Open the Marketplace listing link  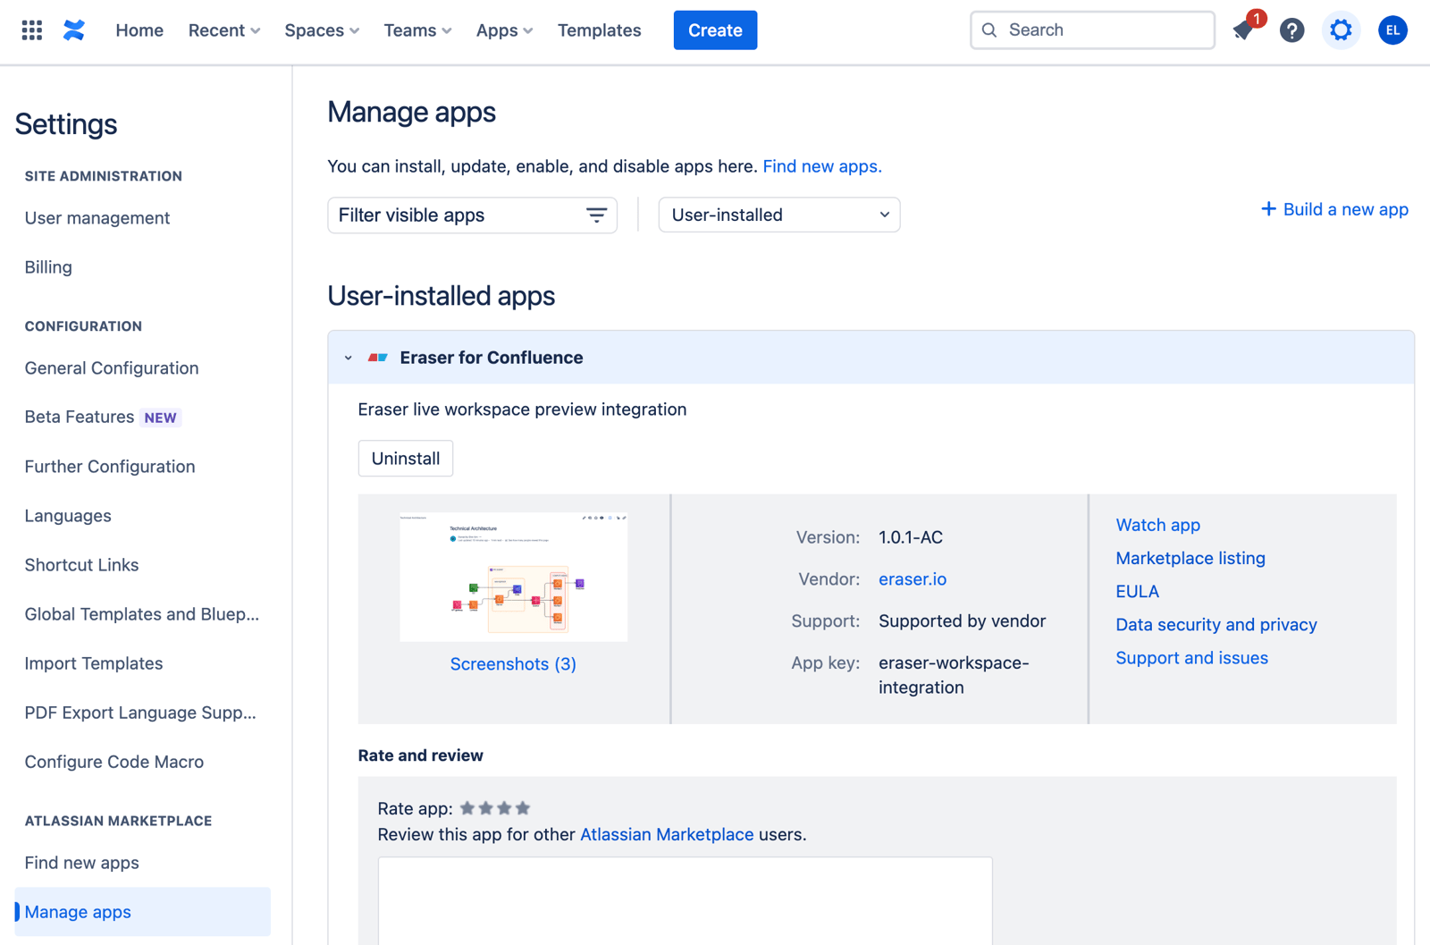pos(1190,558)
